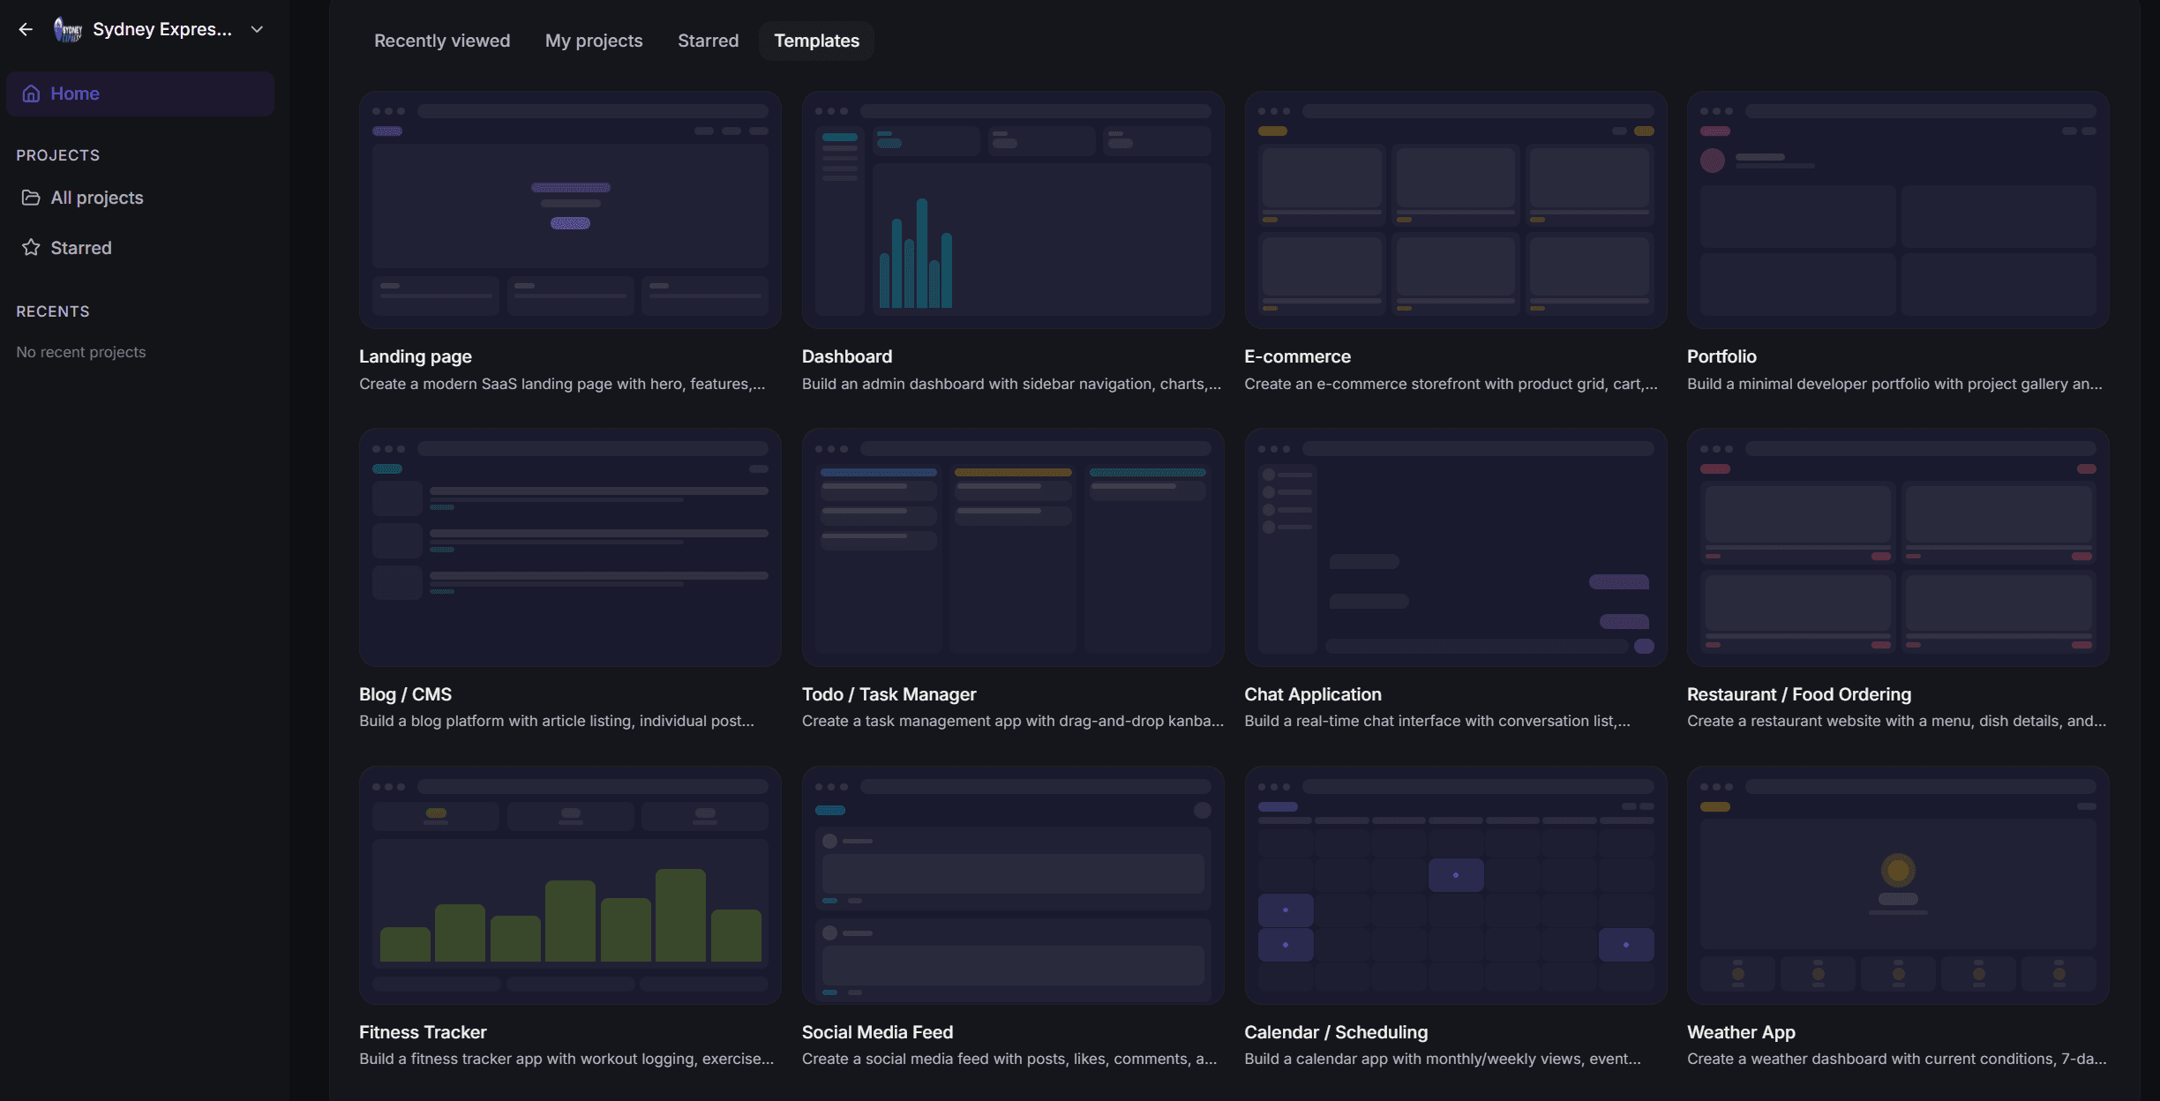2160x1101 pixels.
Task: Switch to the My projects tab
Action: (594, 41)
